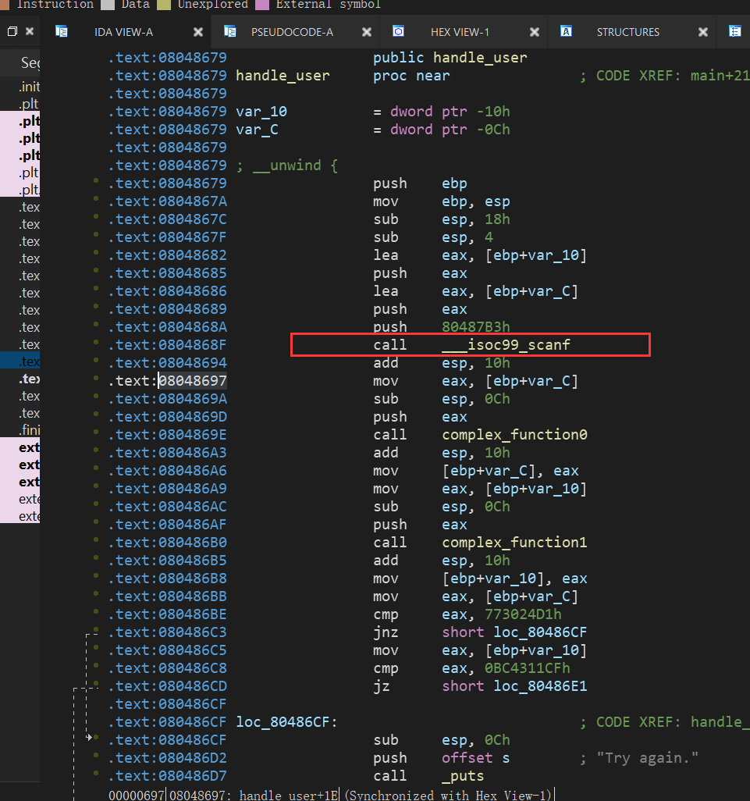This screenshot has width=750, height=801.
Task: Click the Unexplored color swatch in legend
Action: tap(164, 5)
